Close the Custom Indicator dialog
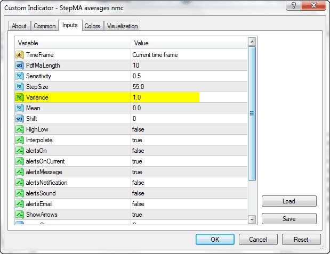 (x=313, y=5)
